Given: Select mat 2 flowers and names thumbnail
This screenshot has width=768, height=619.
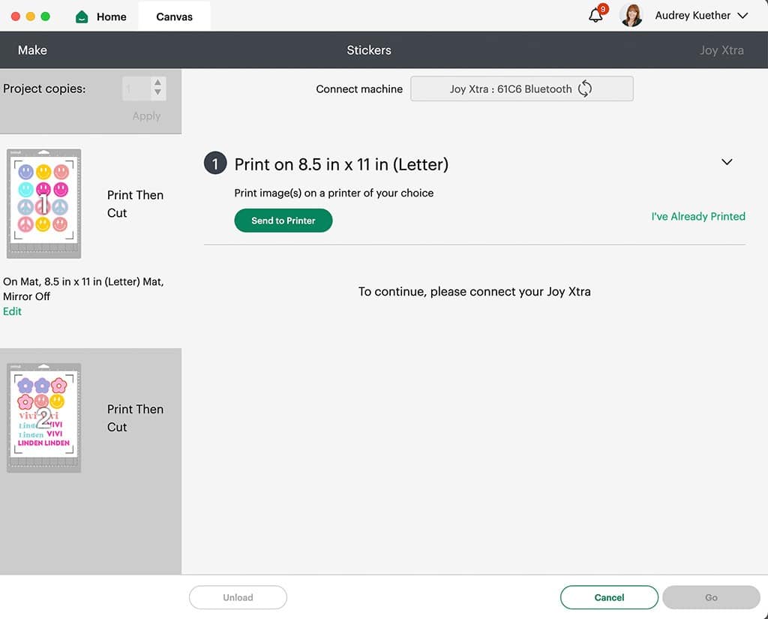Looking at the screenshot, I should 43,418.
